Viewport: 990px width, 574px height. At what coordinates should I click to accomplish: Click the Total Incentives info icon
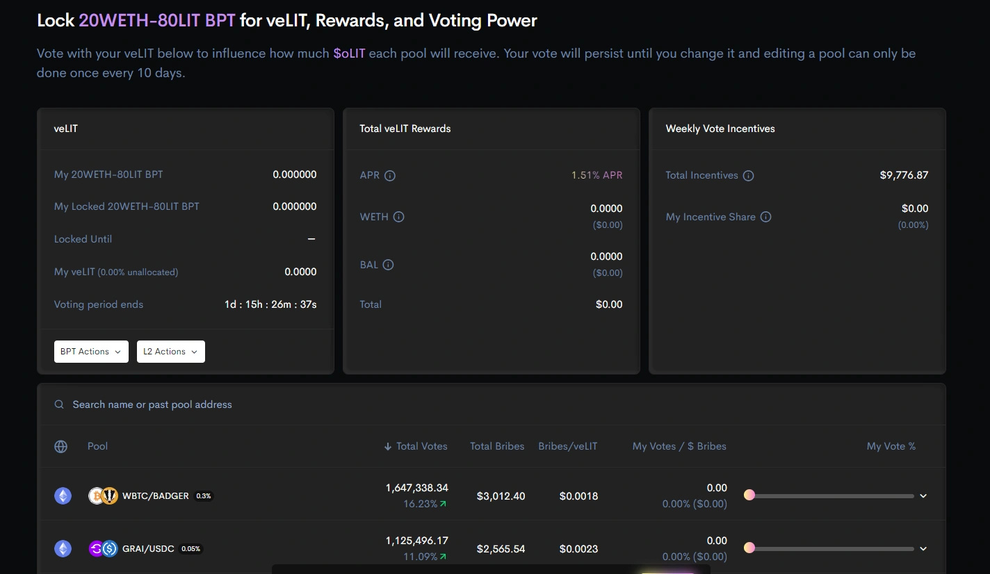(748, 175)
